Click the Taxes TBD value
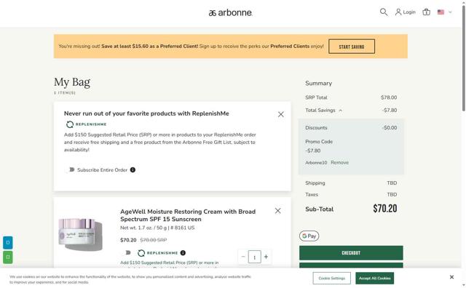 click(x=392, y=194)
